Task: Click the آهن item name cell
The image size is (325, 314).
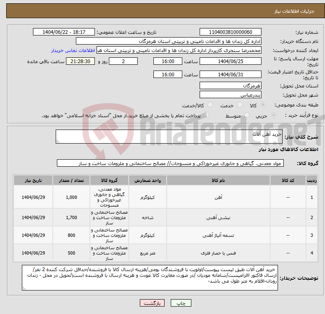Action: click(x=218, y=197)
